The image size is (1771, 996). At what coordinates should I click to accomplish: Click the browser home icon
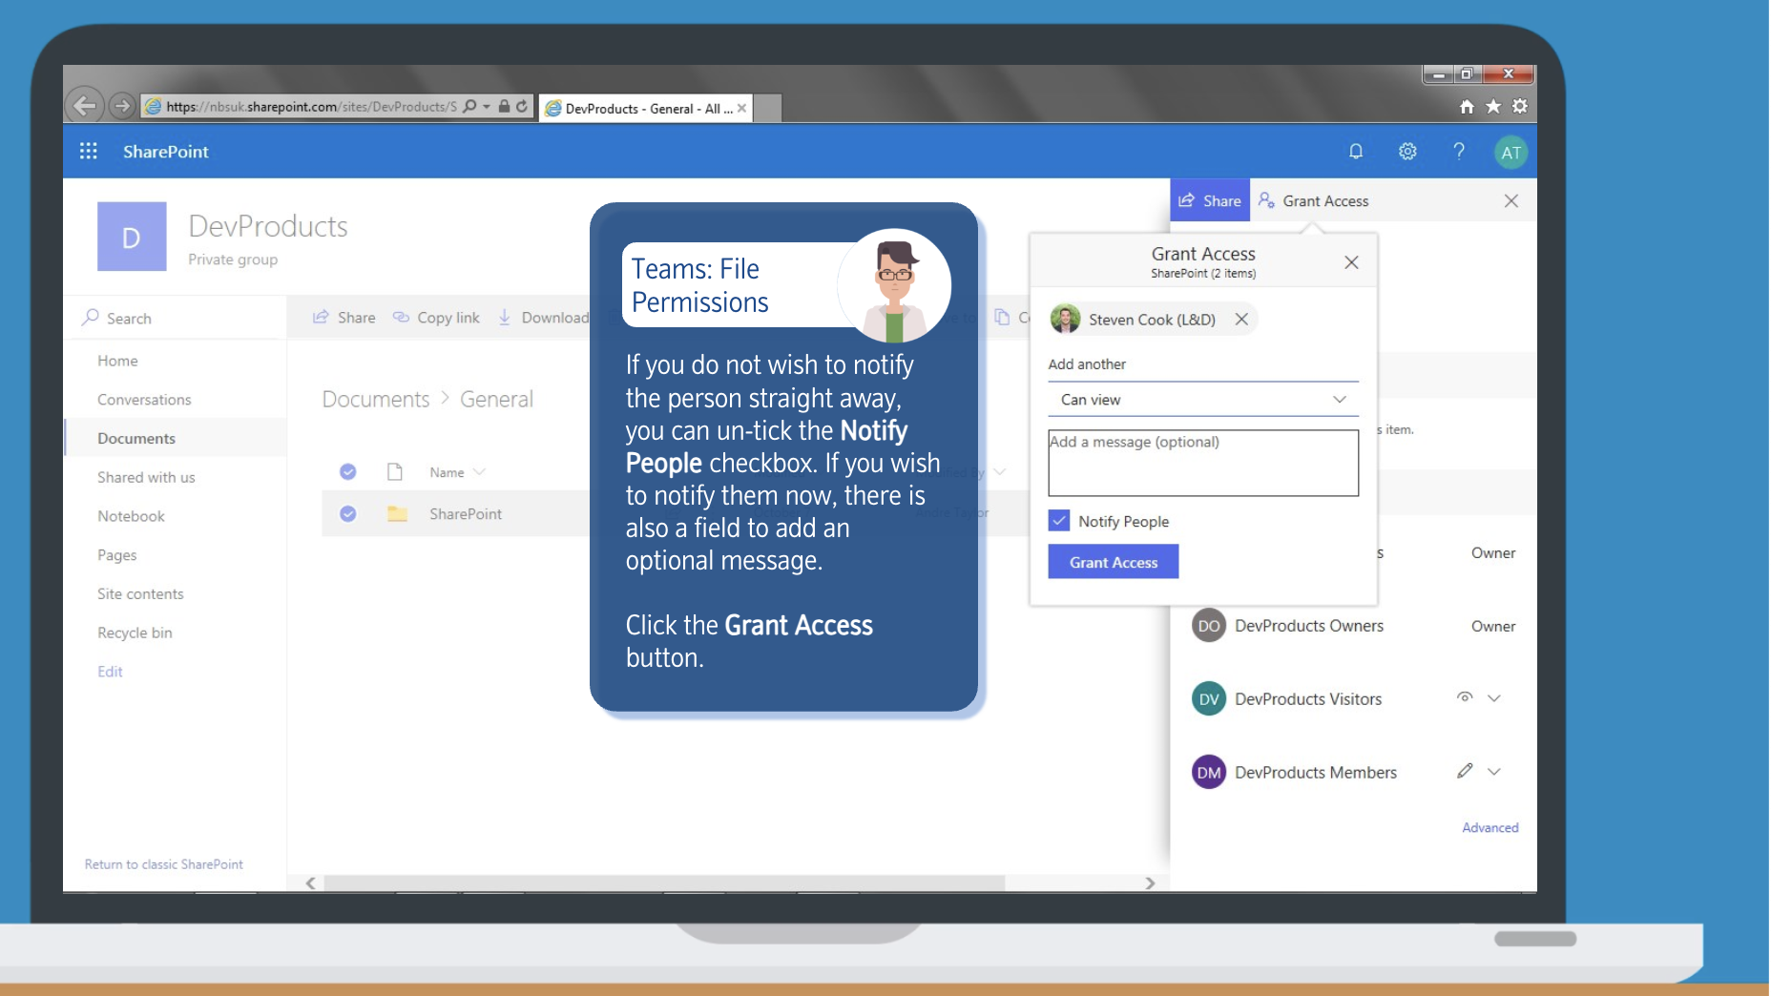click(x=1467, y=107)
